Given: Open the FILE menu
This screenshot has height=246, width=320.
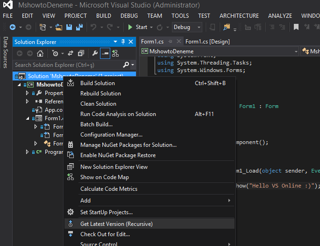Looking at the screenshot, I should coord(8,16).
